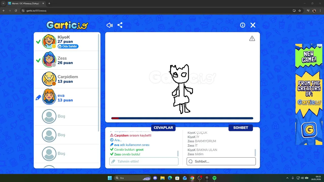Click 'Zess BAKMIYORUM' chat line
This screenshot has width=324, height=182.
(x=202, y=141)
